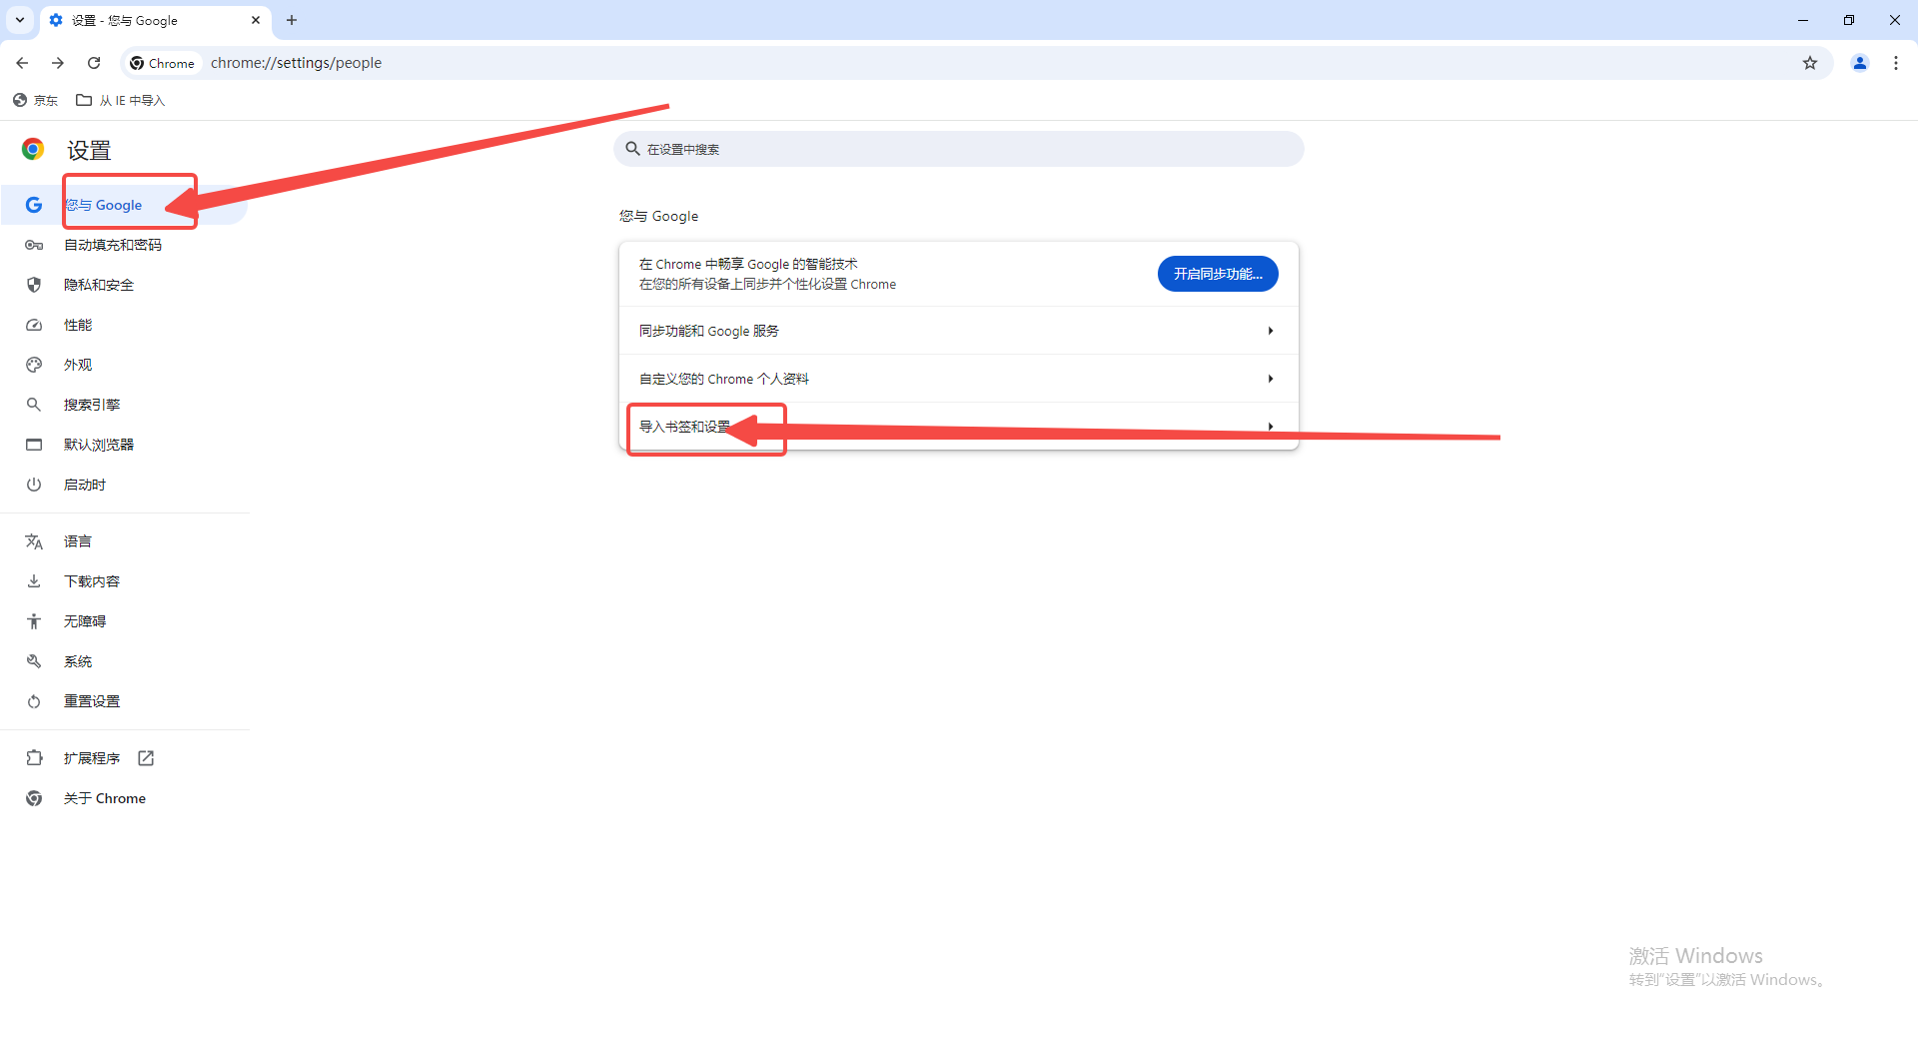Click the translate icon for 语言
Viewport: 1918px width, 1039px height.
34,541
